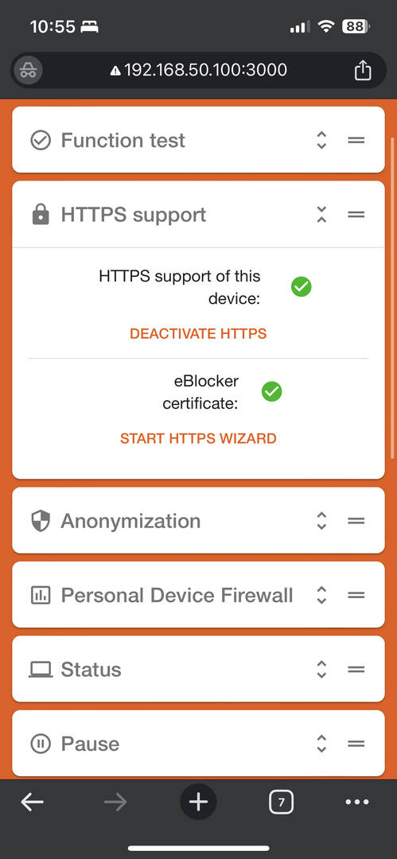Tap the shield icon next to Anonymization
This screenshot has width=397, height=859.
(41, 521)
